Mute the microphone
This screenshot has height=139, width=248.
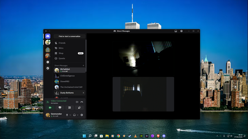[67, 115]
